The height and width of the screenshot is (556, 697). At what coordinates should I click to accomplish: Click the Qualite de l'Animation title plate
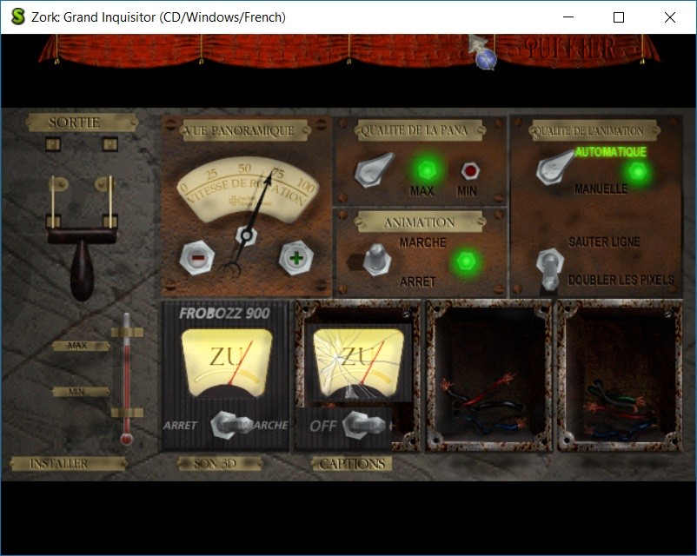(x=594, y=130)
